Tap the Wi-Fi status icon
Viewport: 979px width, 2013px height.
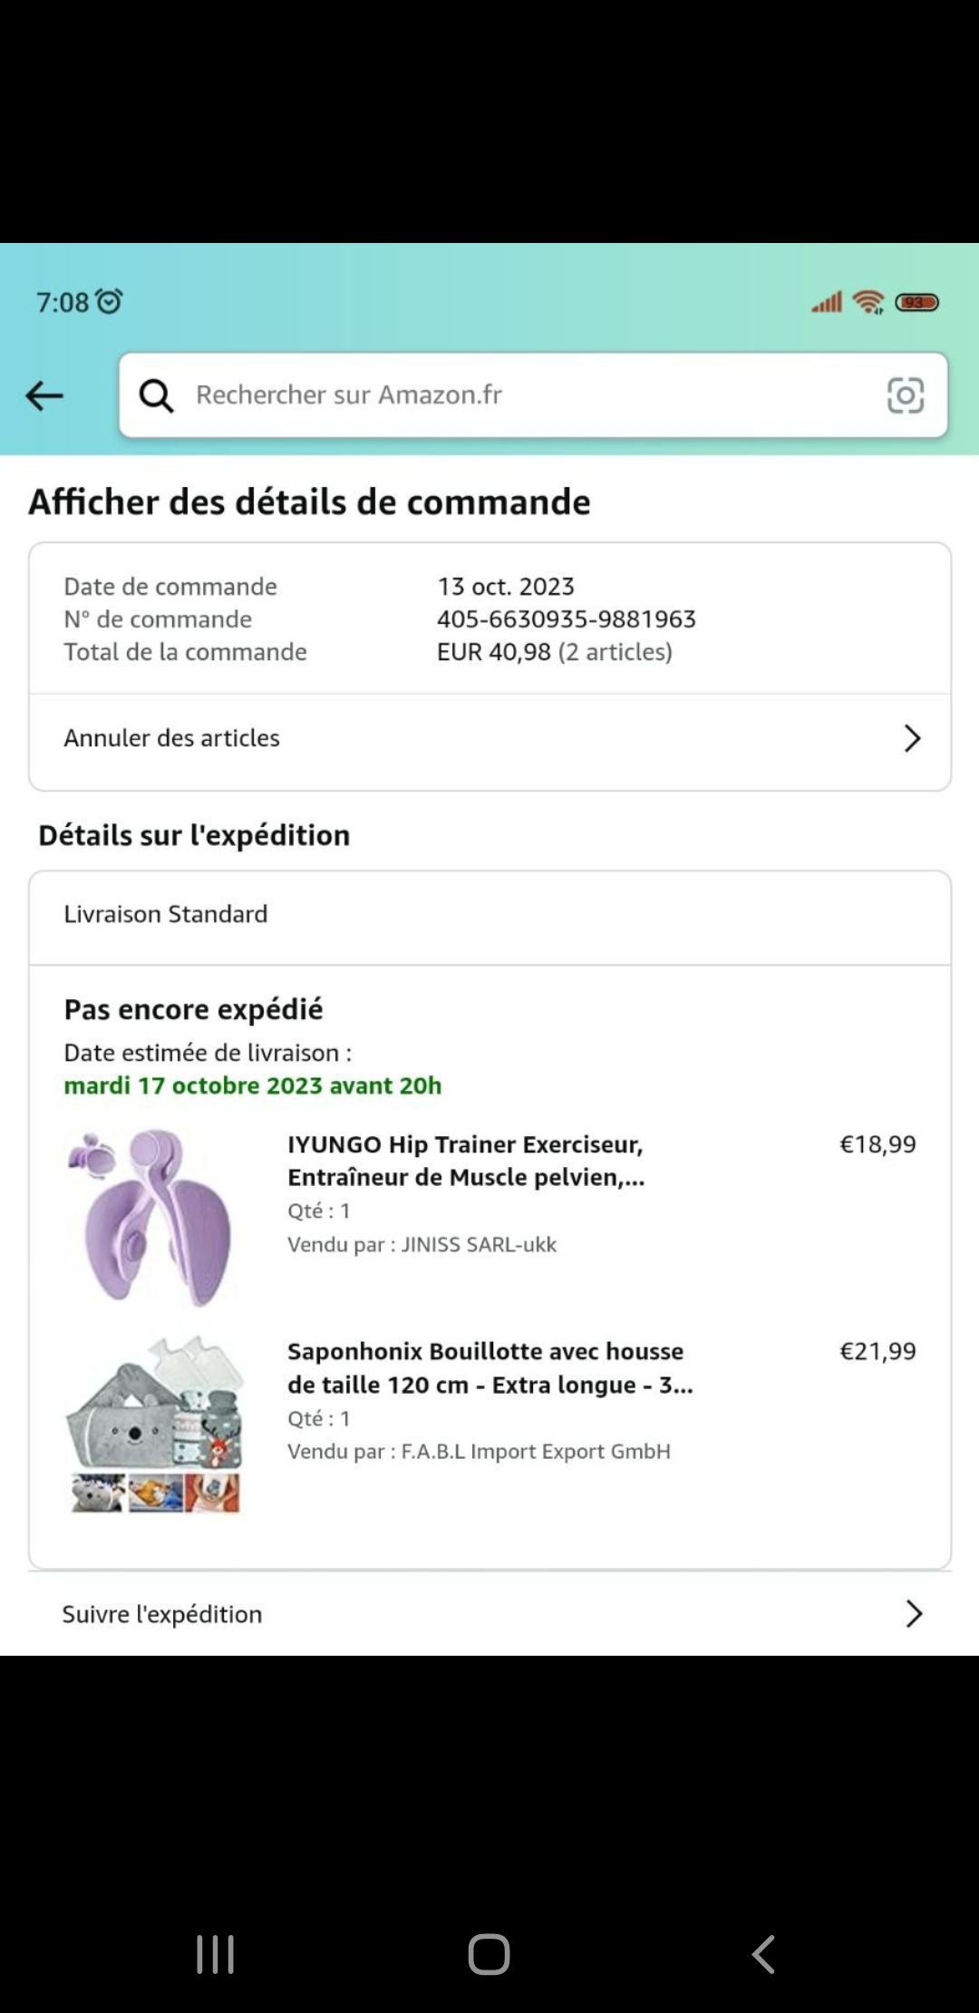[868, 302]
